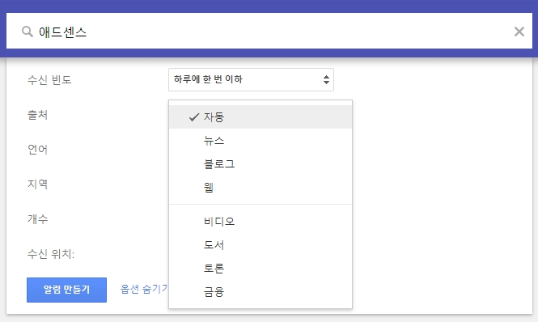Click the 출처 label
This screenshot has height=322, width=538.
(x=37, y=115)
